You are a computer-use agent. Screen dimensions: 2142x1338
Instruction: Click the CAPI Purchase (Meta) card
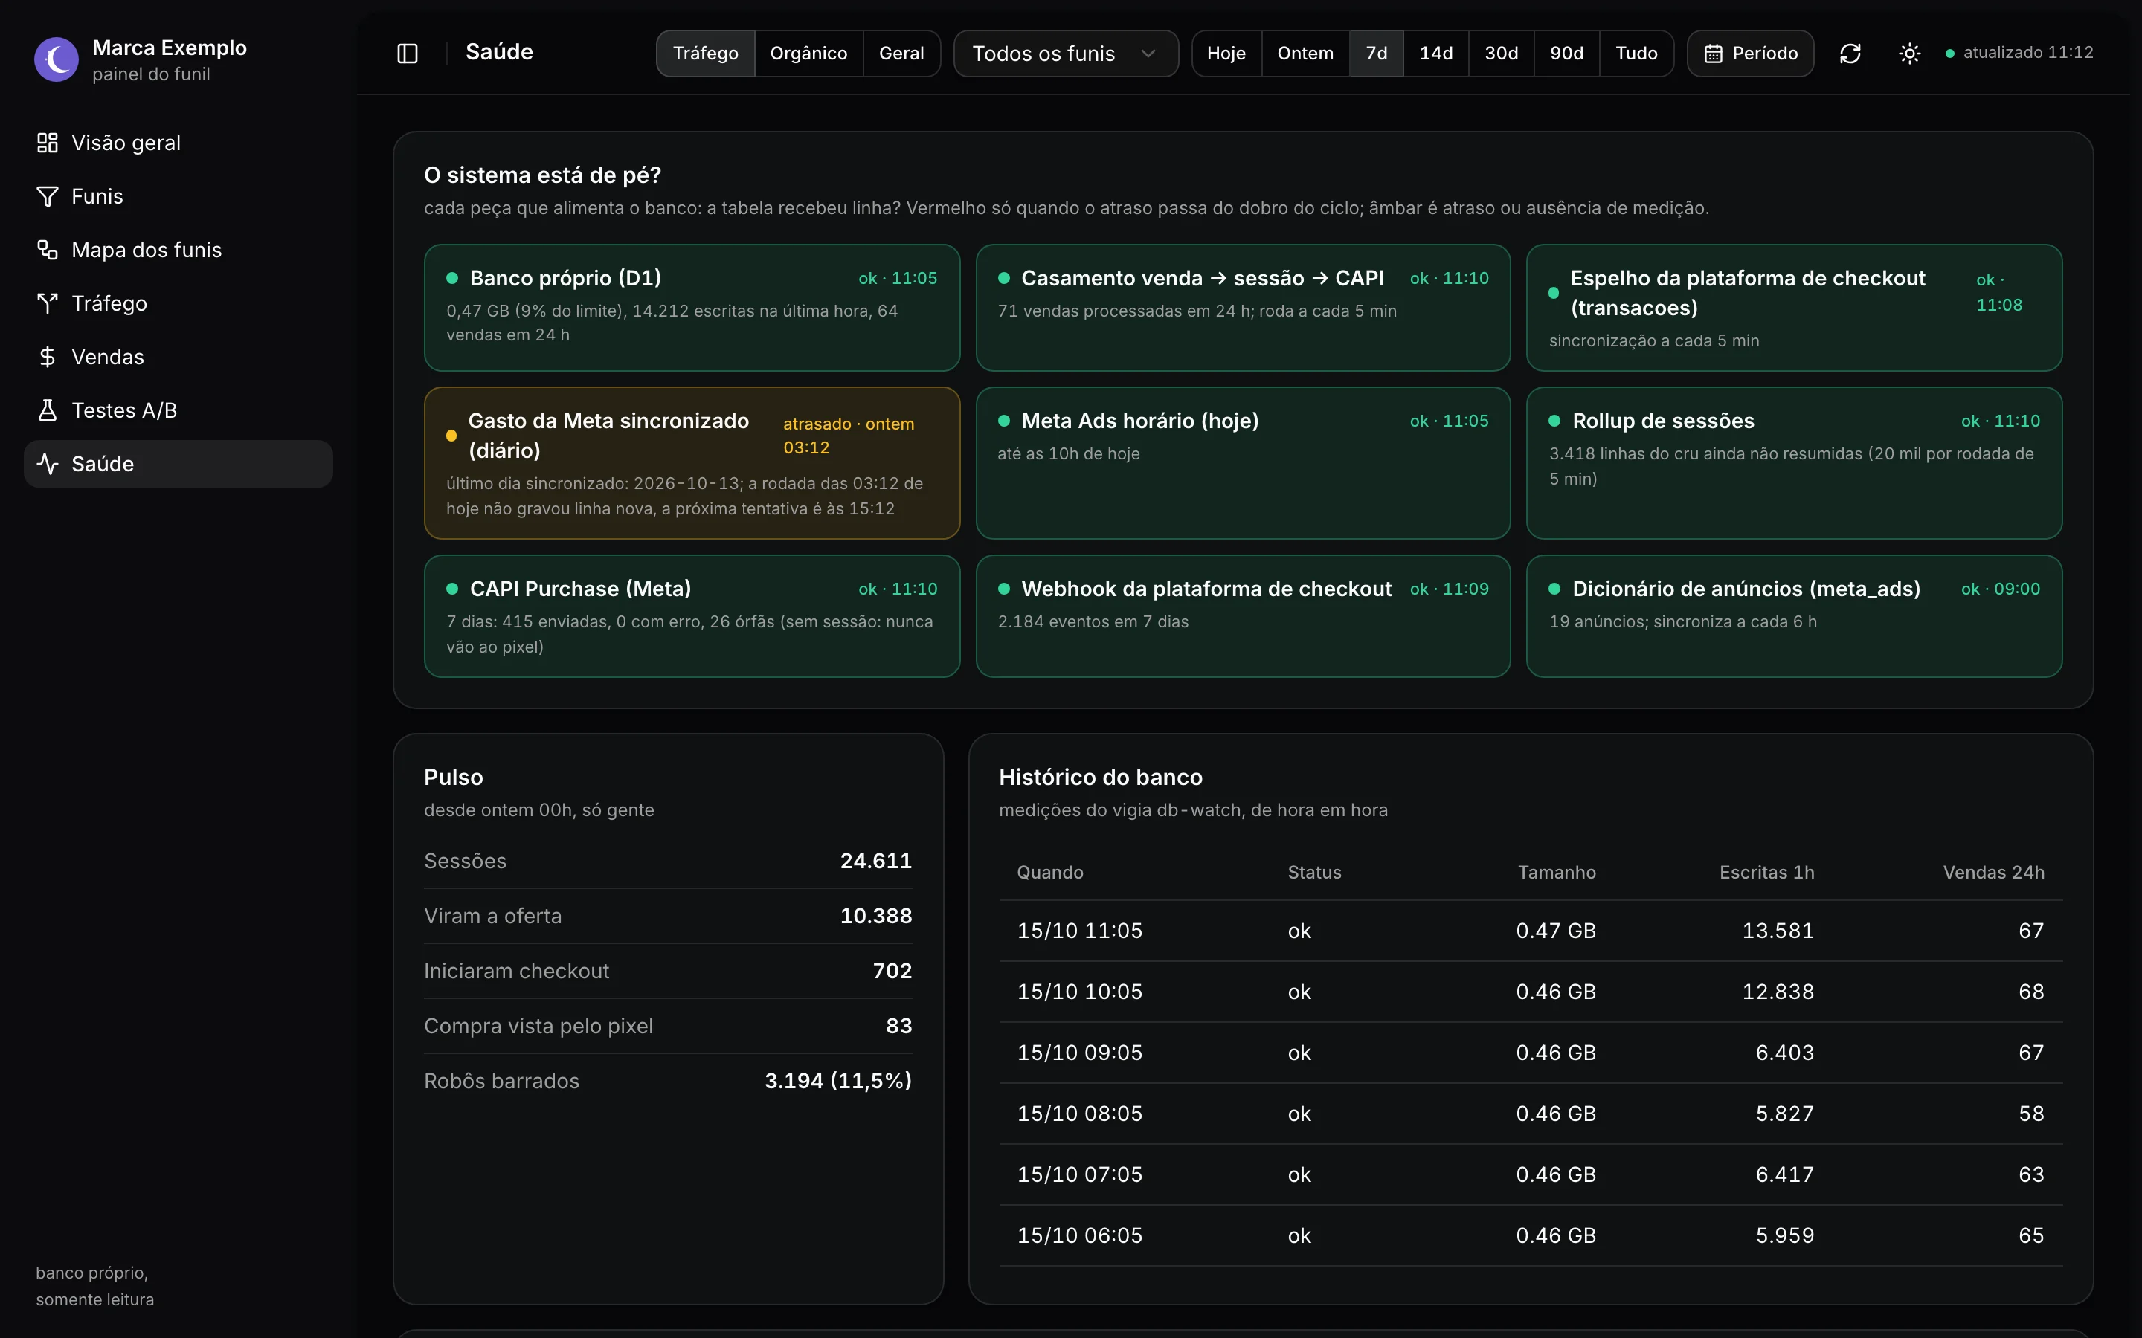tap(692, 616)
